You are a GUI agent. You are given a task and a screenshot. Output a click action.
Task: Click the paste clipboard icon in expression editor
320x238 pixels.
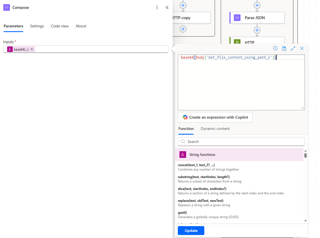[284, 48]
